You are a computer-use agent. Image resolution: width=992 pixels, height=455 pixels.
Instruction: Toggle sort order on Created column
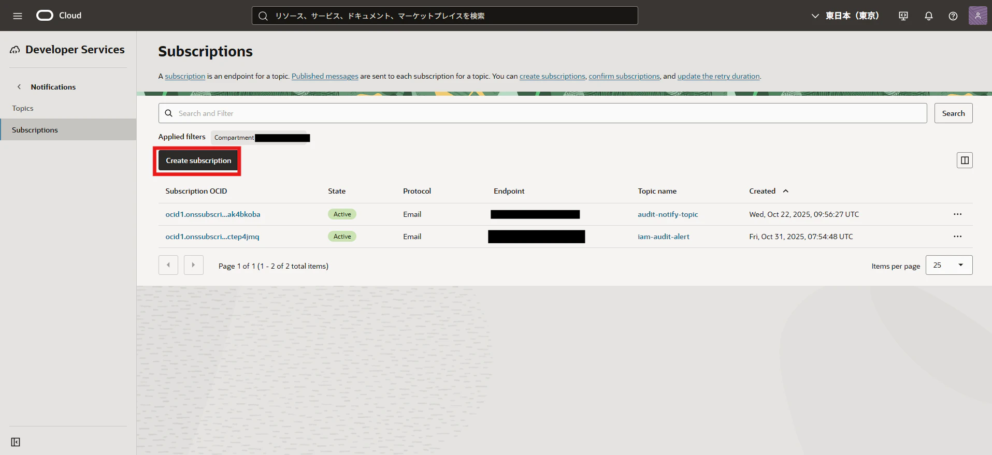tap(786, 191)
